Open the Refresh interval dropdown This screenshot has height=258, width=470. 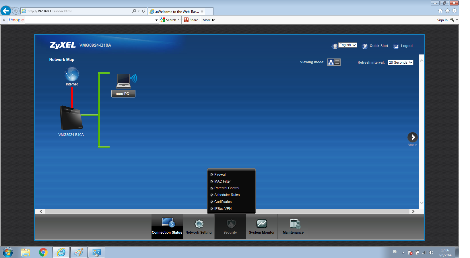401,62
